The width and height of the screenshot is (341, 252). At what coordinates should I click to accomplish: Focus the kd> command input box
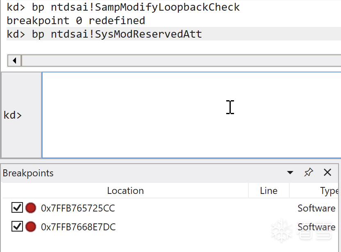tap(191, 115)
